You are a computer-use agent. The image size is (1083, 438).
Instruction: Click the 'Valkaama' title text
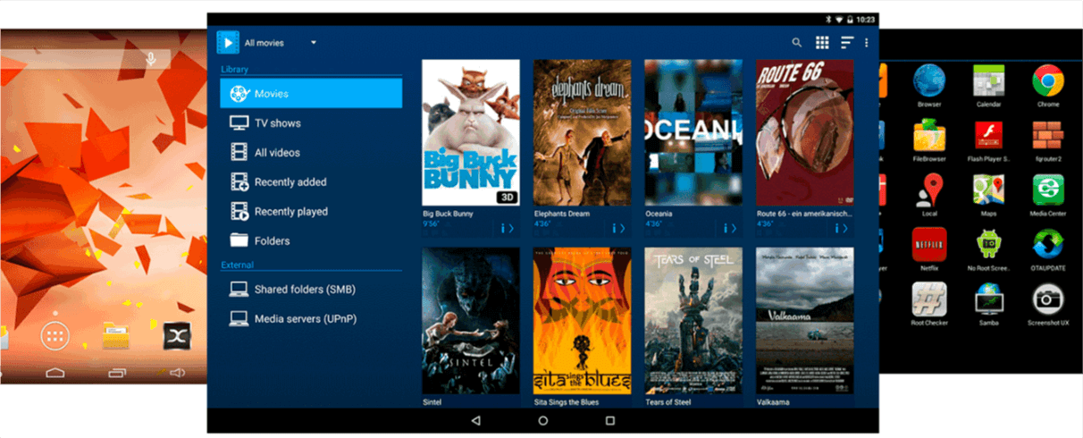coord(772,402)
